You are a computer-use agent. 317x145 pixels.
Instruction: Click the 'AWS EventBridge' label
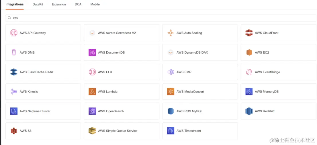click(x=267, y=72)
